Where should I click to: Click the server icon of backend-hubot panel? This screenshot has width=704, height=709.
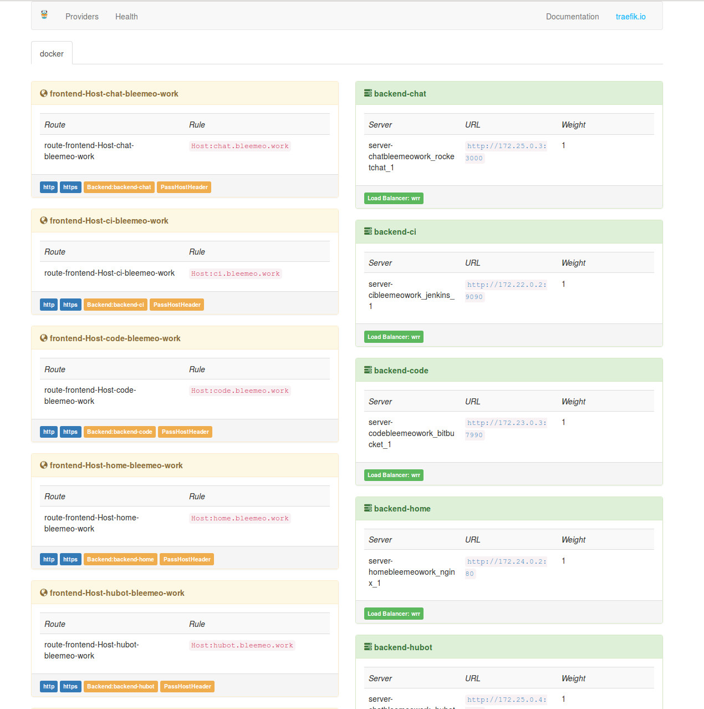[368, 647]
